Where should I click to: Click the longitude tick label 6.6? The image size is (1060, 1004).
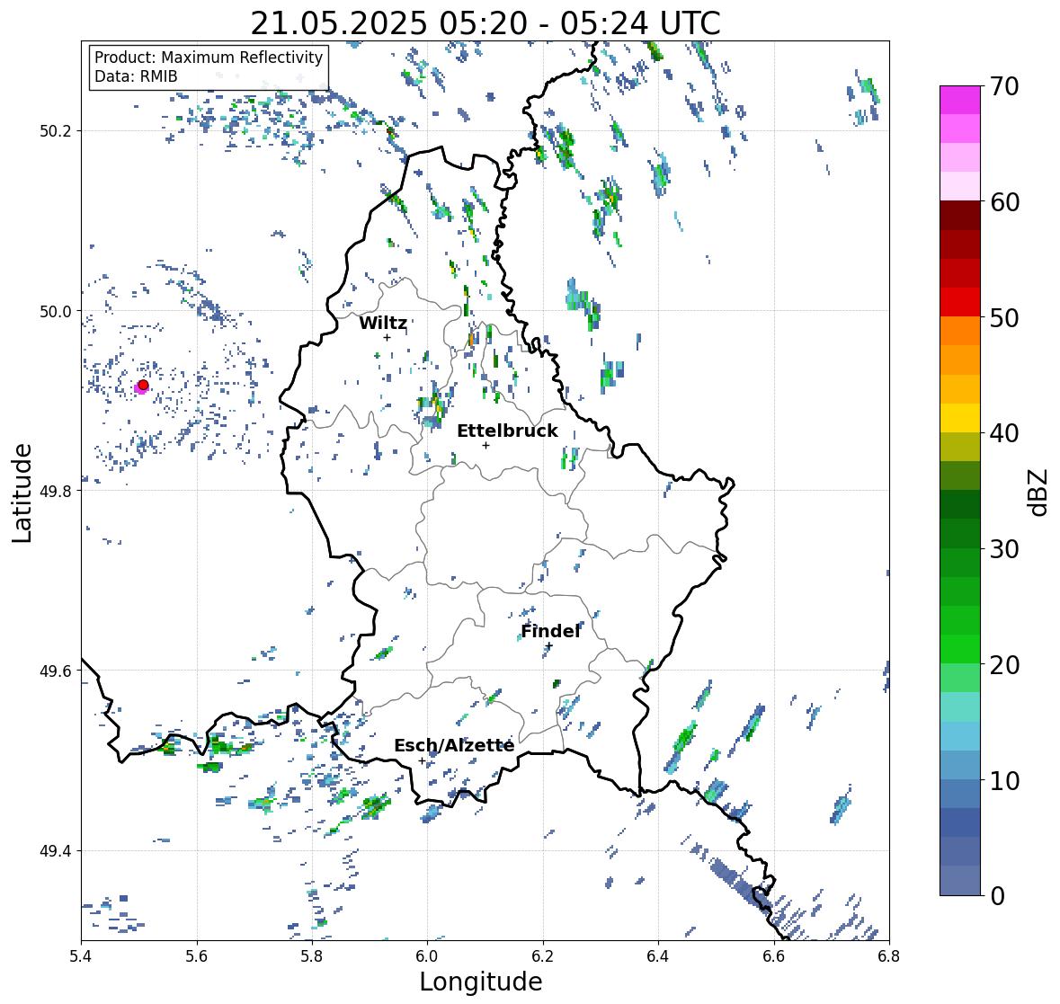pyautogui.click(x=773, y=955)
